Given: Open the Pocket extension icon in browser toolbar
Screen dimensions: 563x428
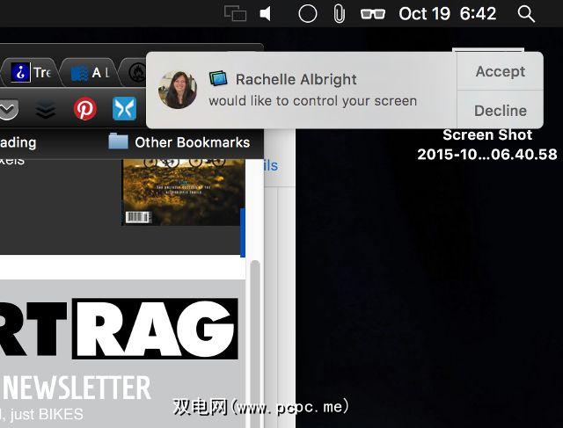Looking at the screenshot, I should point(8,110).
